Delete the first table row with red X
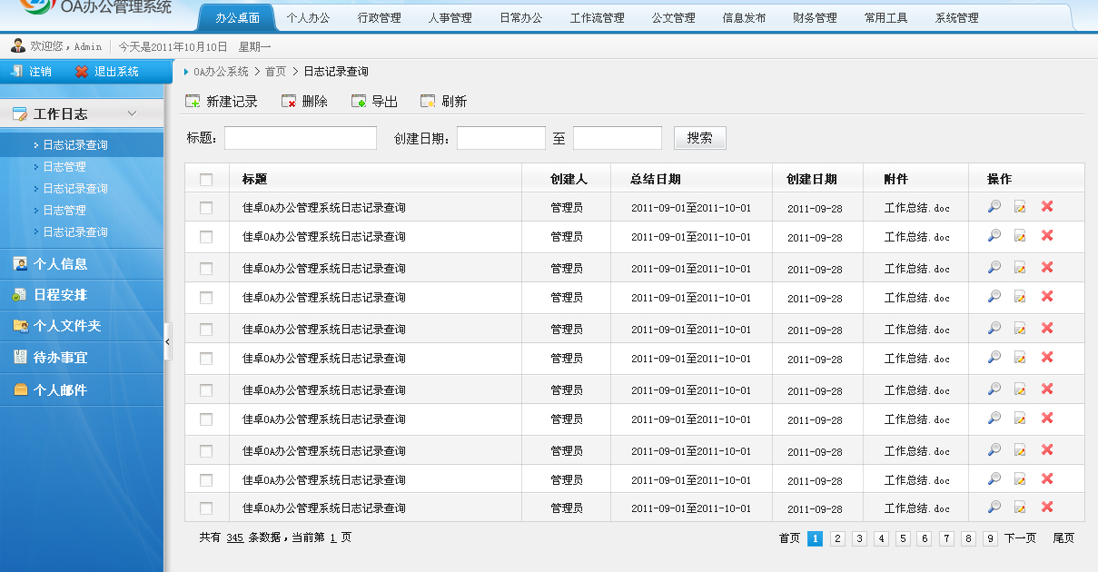 (x=1047, y=207)
